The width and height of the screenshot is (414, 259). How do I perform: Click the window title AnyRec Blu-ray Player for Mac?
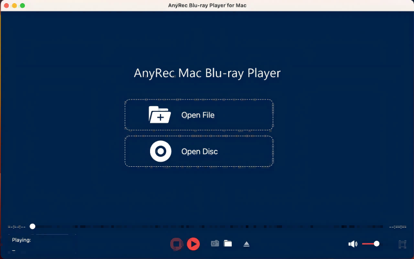[208, 5]
